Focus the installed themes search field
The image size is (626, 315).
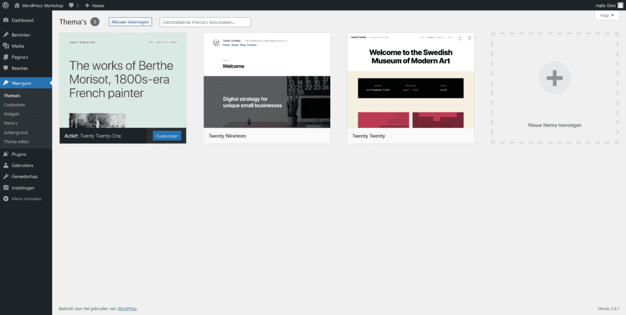[x=205, y=23]
